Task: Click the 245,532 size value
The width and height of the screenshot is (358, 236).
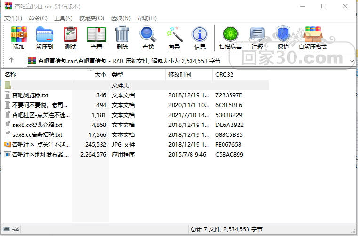Action: pyautogui.click(x=95, y=145)
